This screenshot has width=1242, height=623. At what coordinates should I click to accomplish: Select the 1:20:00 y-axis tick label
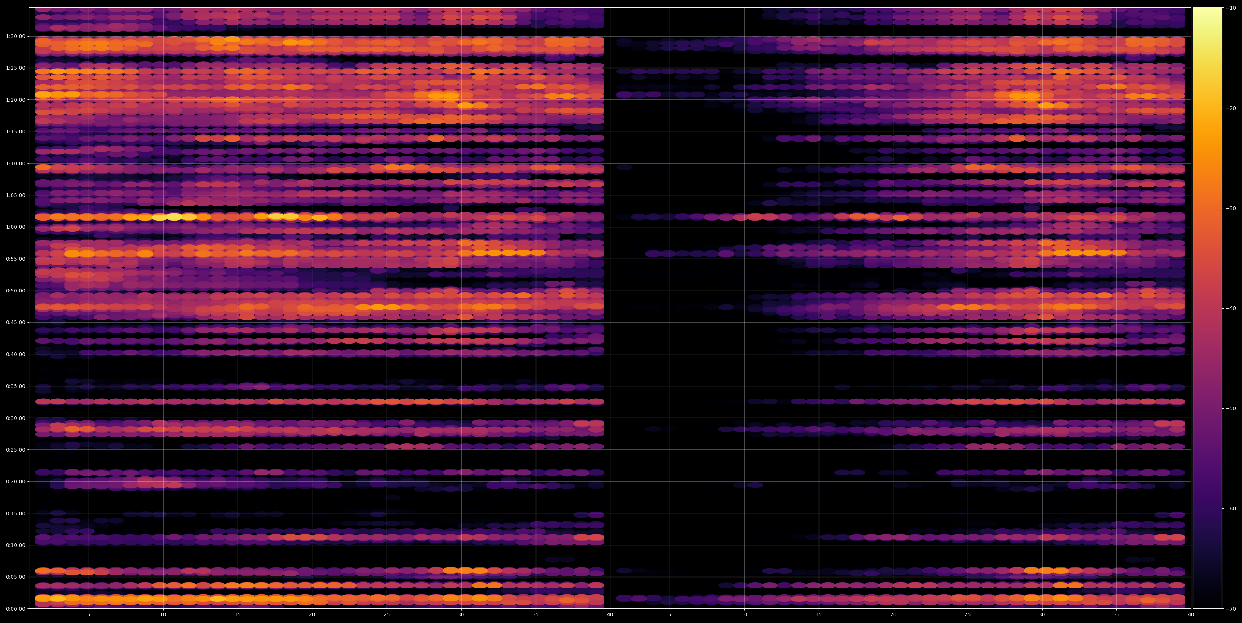click(16, 100)
